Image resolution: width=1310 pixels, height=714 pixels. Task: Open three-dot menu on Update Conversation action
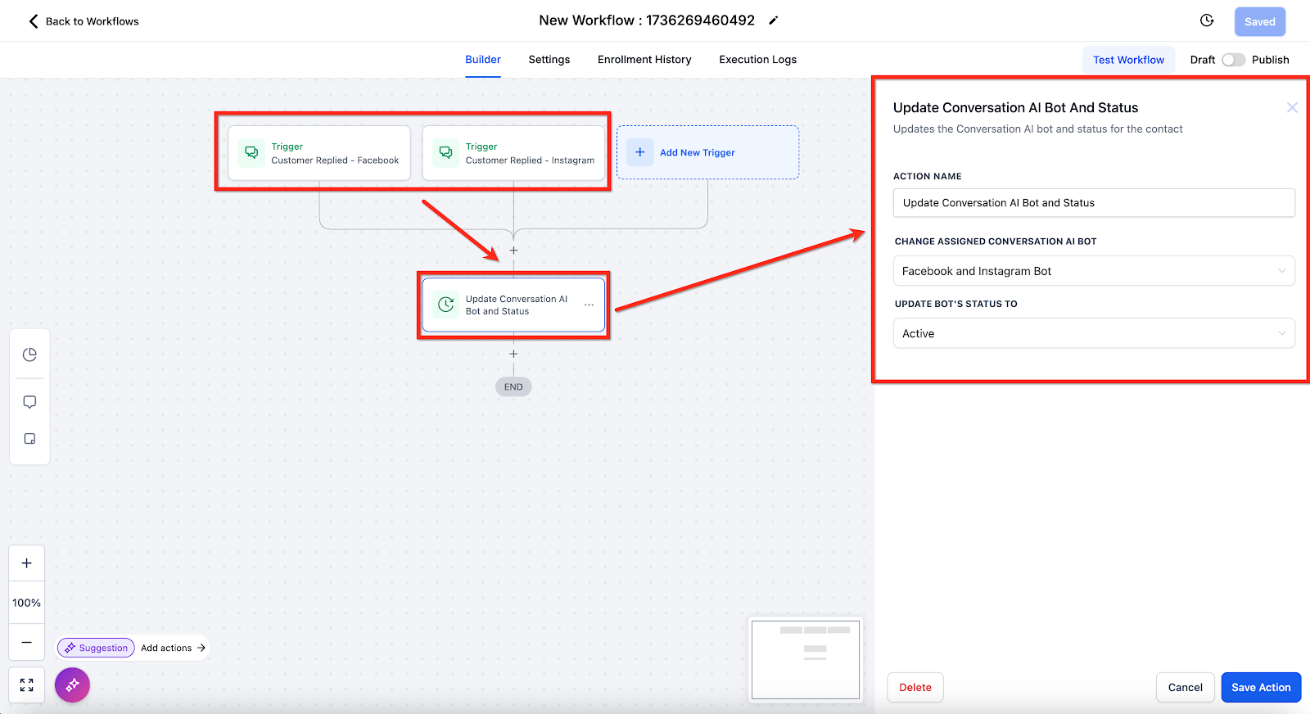589,305
